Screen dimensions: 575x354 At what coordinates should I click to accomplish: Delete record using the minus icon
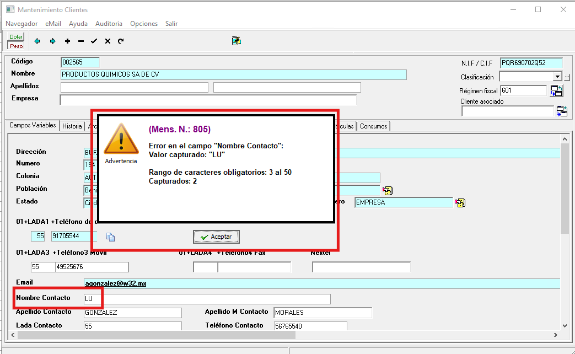click(x=81, y=41)
